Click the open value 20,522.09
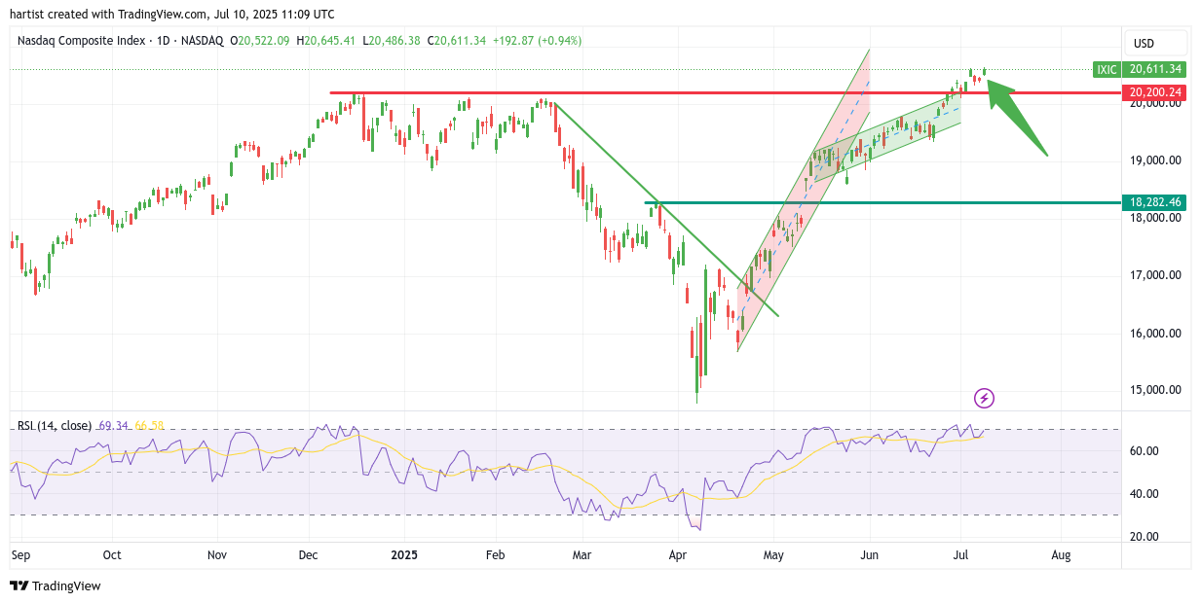1201x603 pixels. (x=261, y=41)
